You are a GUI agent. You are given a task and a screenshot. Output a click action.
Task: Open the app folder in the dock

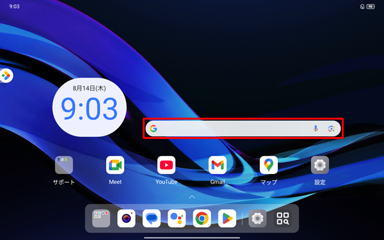pos(101,218)
